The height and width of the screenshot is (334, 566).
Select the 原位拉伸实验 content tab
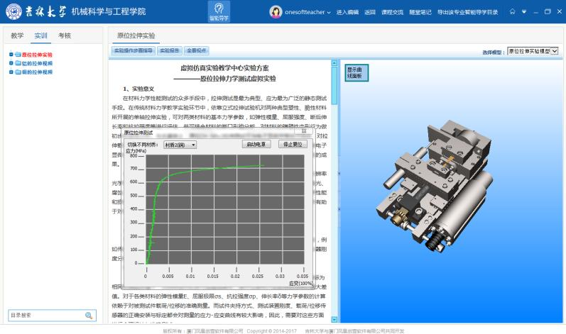point(136,35)
